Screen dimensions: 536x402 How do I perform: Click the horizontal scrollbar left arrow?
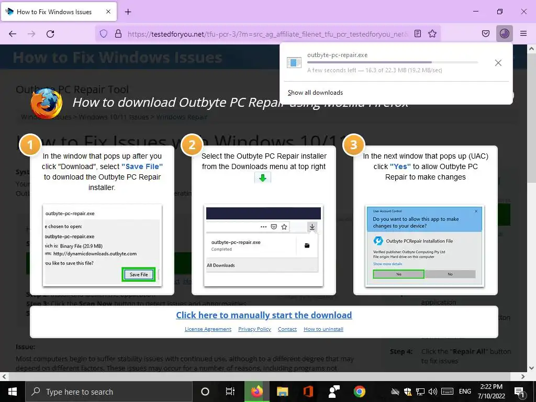[x=4, y=377]
